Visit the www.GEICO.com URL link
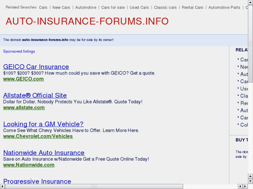The width and height of the screenshot is (253, 189). (23, 79)
